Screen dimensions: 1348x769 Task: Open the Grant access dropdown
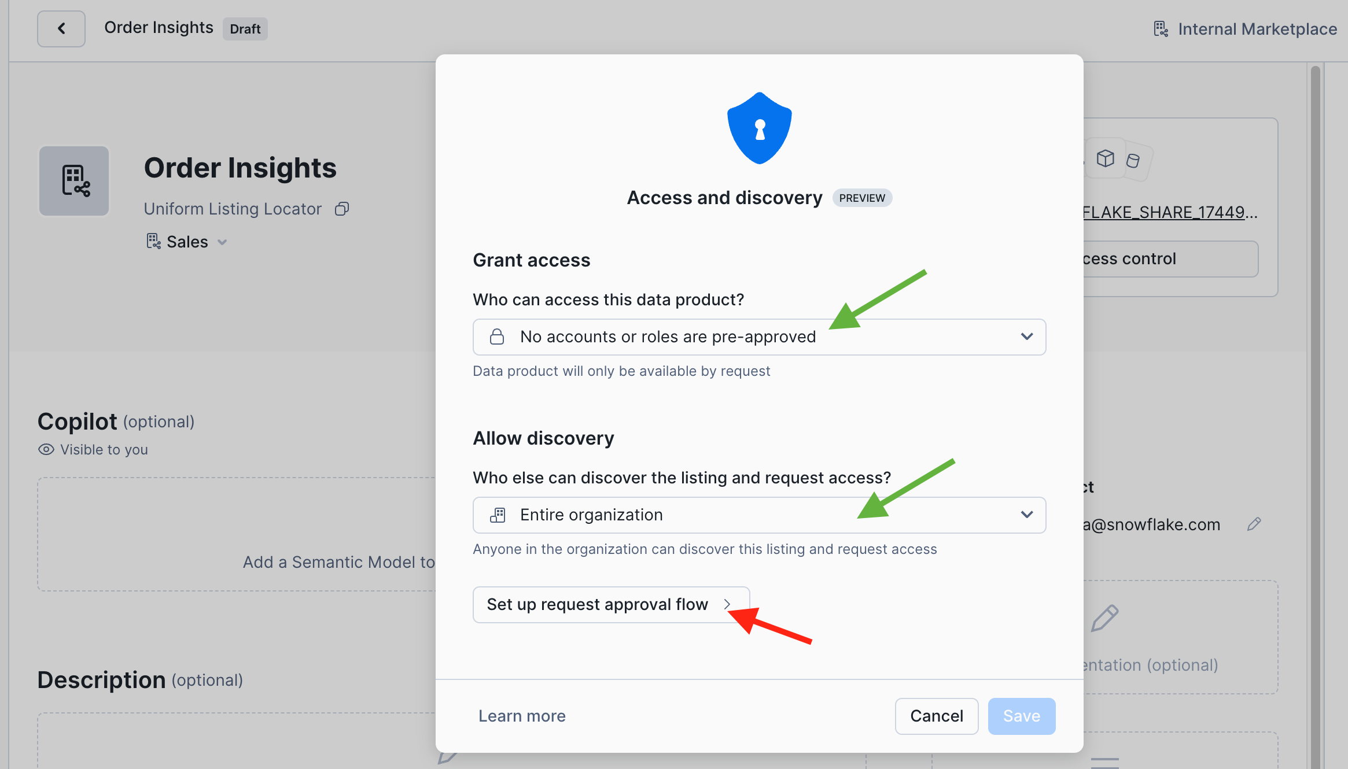tap(759, 337)
